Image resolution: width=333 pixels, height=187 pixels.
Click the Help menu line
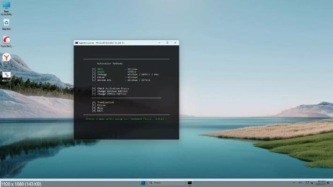click(97, 108)
